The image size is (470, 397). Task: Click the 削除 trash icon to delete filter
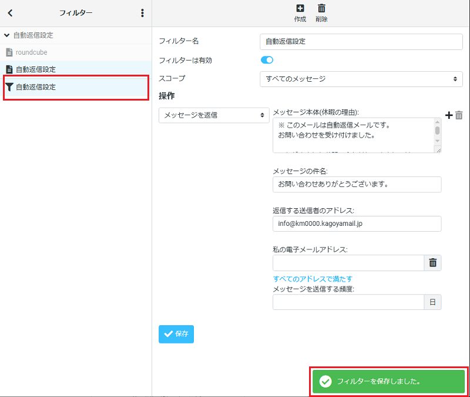click(321, 8)
